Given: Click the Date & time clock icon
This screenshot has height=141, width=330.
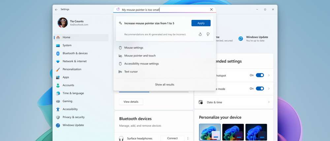Looking at the screenshot, I should pyautogui.click(x=201, y=102).
